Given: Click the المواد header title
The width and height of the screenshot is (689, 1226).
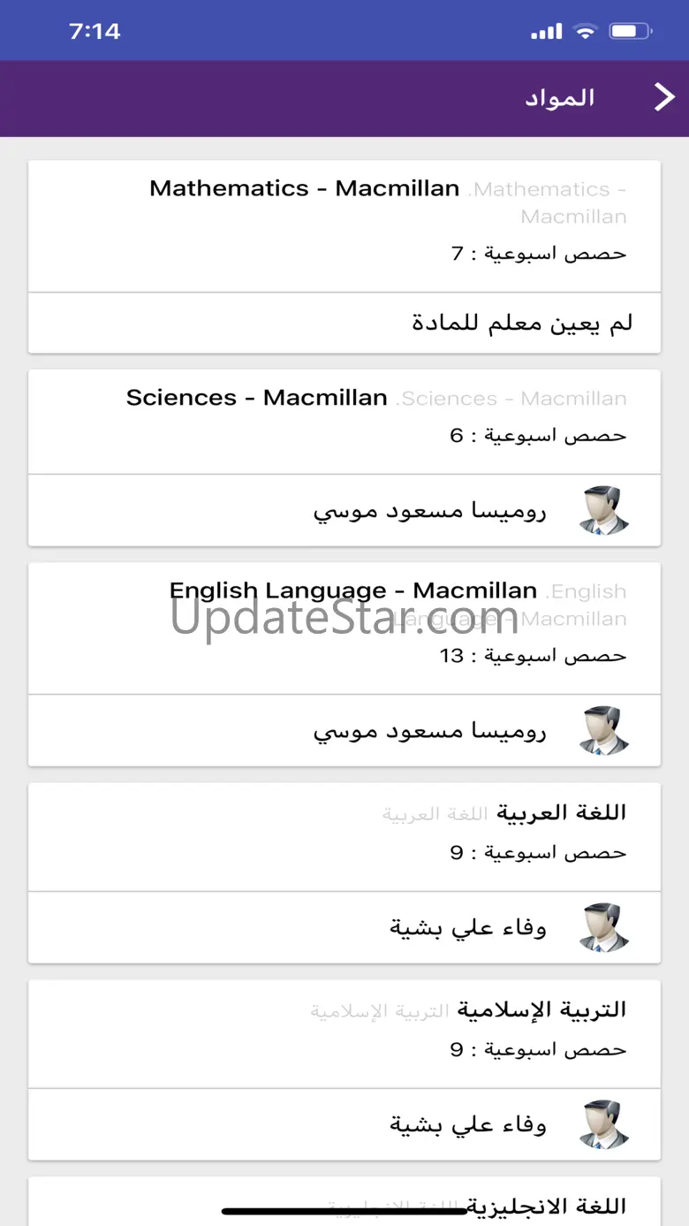Looking at the screenshot, I should [x=559, y=98].
